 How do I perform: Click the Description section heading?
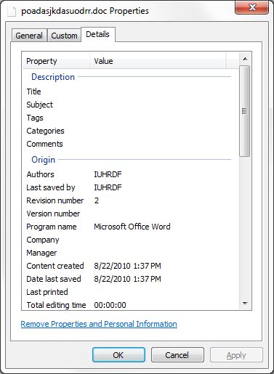[x=53, y=77]
